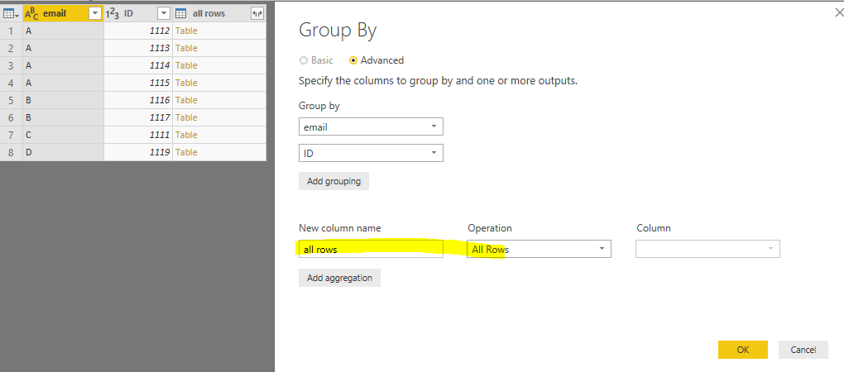Image resolution: width=844 pixels, height=372 pixels.
Task: Open the table options icon in header corner
Action: (x=11, y=13)
